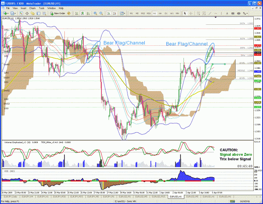Open the Terminal panel icon
The image size is (263, 204).
click(x=38, y=13)
